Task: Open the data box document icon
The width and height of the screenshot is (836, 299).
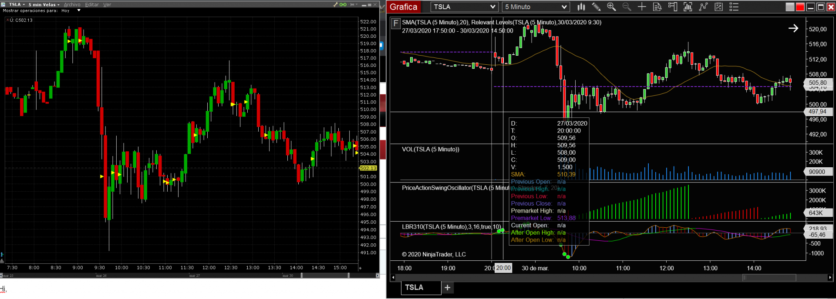Action: [657, 7]
